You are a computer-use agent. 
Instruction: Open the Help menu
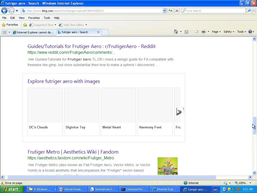[57, 18]
